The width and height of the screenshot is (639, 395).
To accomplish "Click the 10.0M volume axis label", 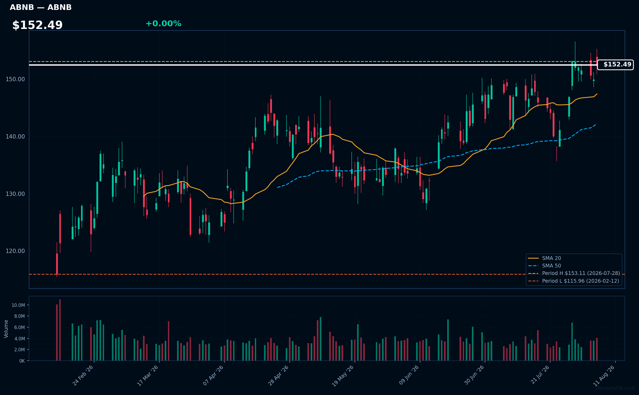I will click(18, 305).
